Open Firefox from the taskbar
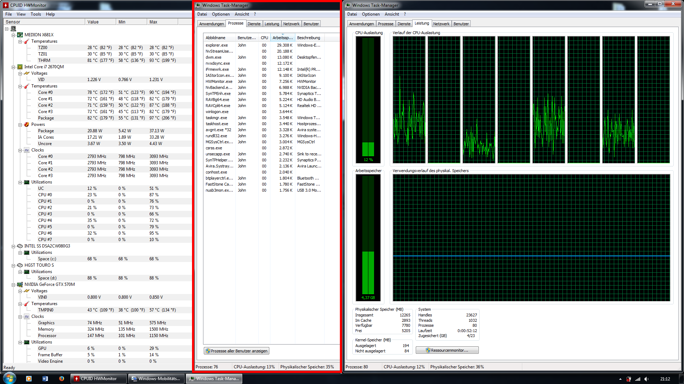Viewport: 684px width, 384px height. point(61,379)
